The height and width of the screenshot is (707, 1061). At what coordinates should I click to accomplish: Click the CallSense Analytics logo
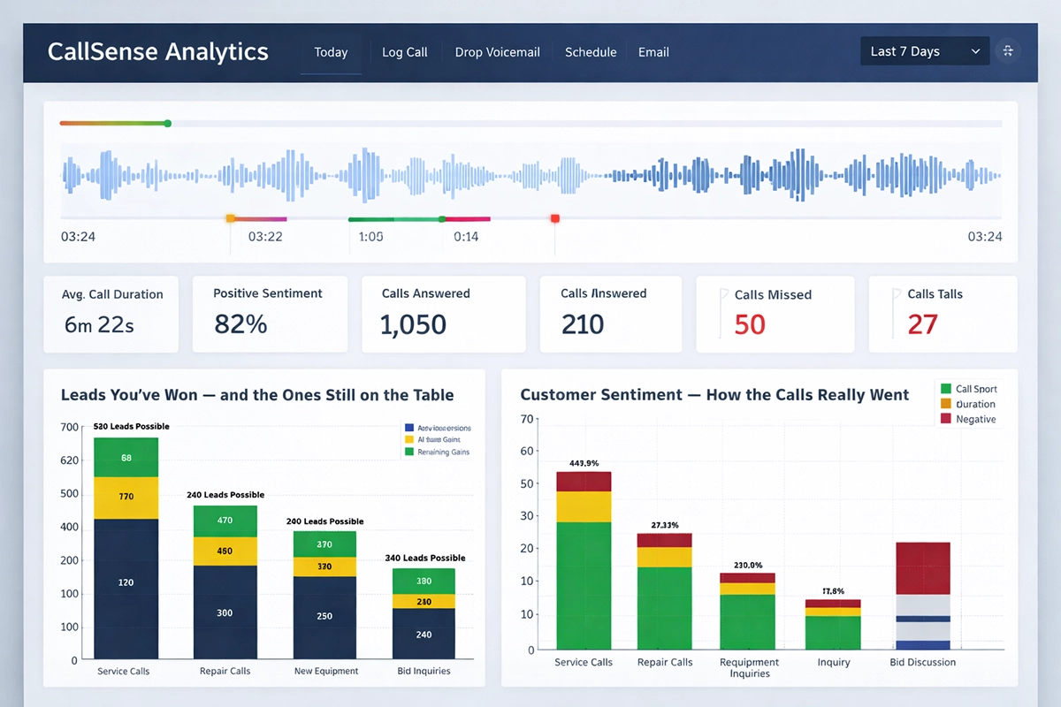157,51
